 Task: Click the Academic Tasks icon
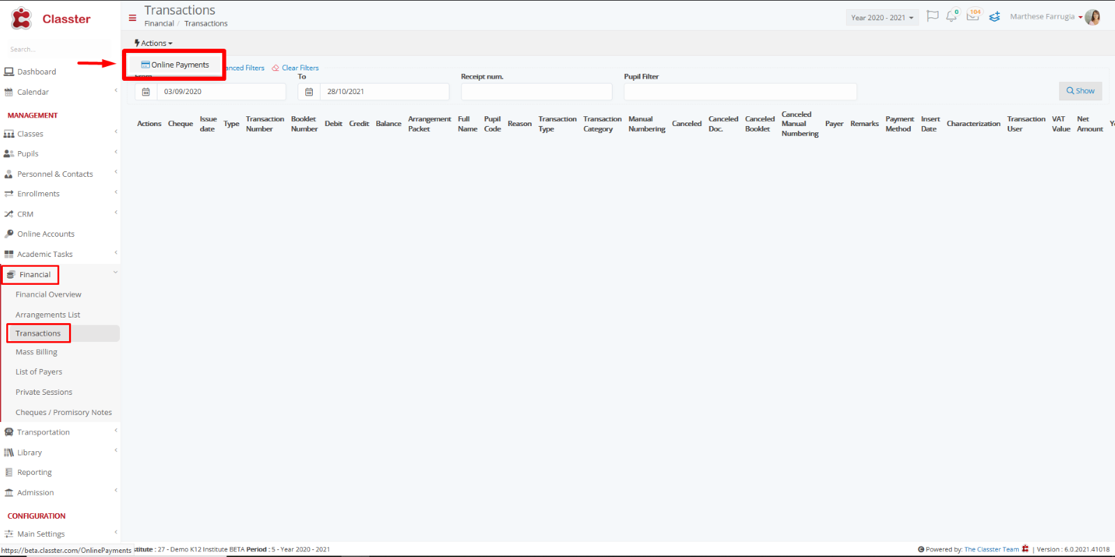coord(9,254)
